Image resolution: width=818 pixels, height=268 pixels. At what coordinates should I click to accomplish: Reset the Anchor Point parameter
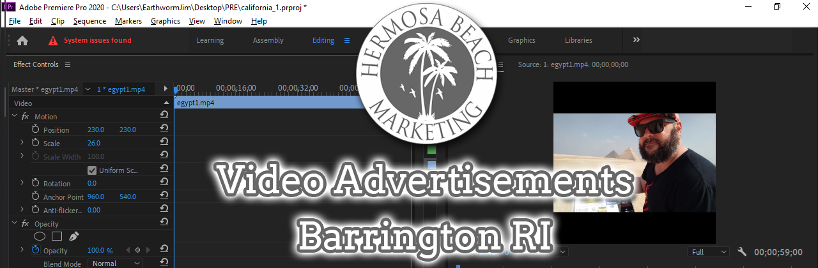pyautogui.click(x=164, y=197)
